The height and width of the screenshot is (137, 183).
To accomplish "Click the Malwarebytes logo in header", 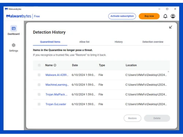I will tap(19, 16).
